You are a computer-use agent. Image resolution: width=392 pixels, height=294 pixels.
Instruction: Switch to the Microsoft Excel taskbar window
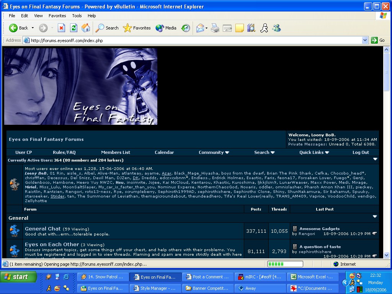coord(312,277)
